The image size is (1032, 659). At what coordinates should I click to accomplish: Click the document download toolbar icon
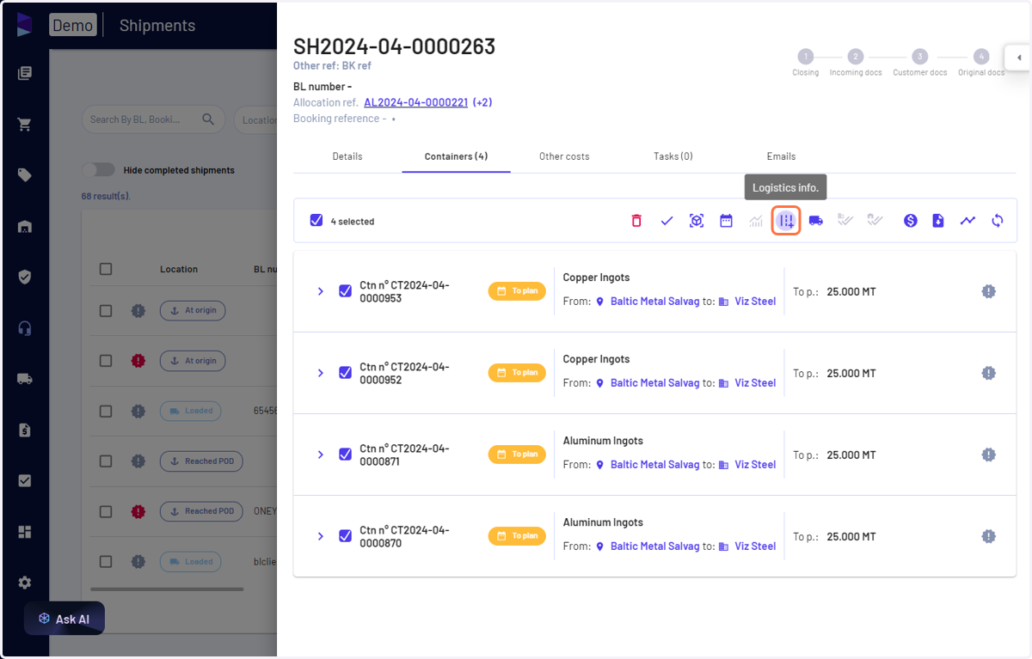tap(938, 221)
